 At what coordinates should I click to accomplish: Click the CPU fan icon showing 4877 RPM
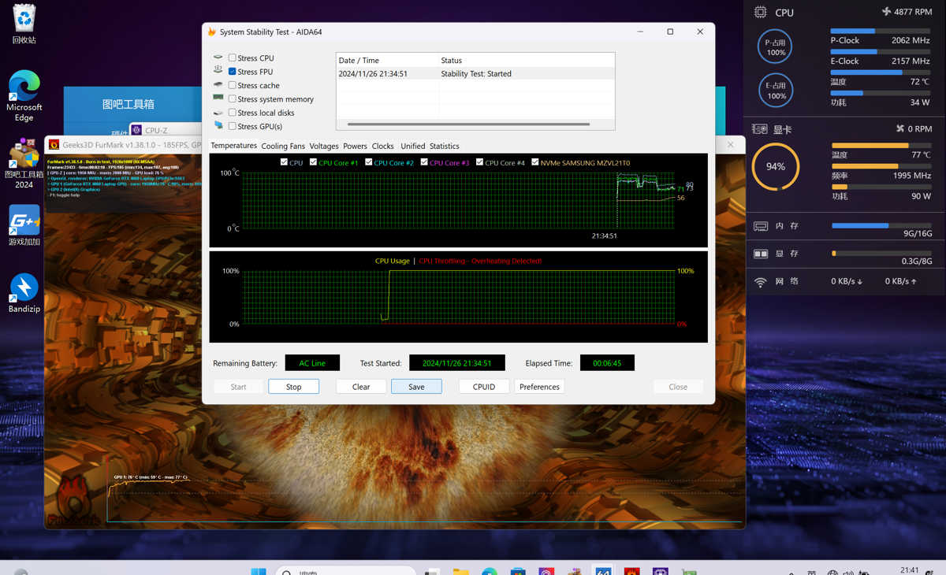point(887,12)
